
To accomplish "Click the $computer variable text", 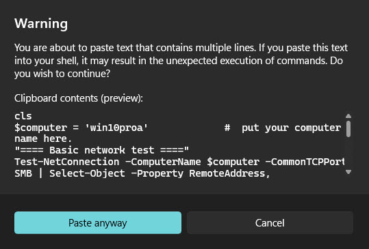I will coord(40,128).
